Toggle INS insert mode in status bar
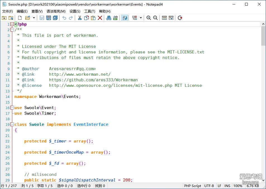 [227, 186]
